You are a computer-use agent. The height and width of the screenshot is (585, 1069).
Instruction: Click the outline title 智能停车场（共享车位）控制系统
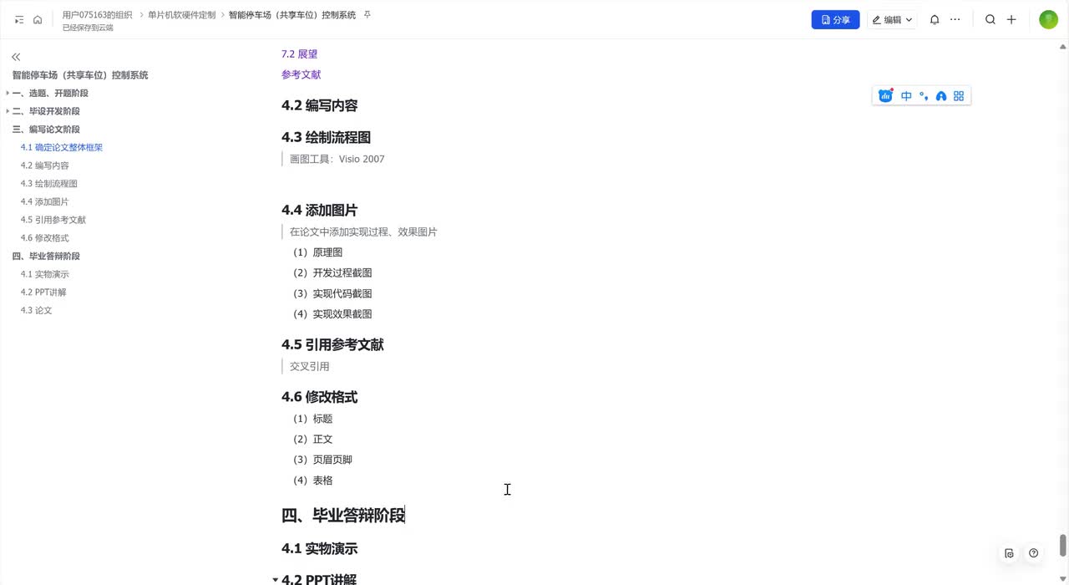point(80,75)
